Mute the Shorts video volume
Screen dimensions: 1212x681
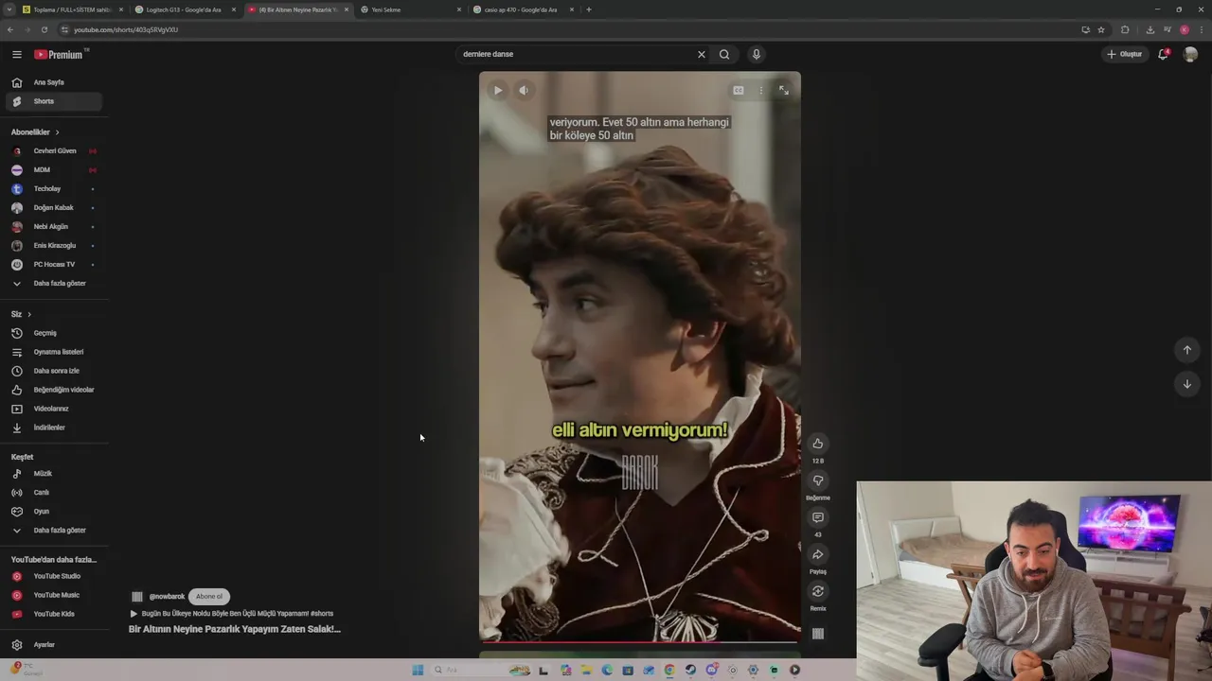click(x=524, y=91)
